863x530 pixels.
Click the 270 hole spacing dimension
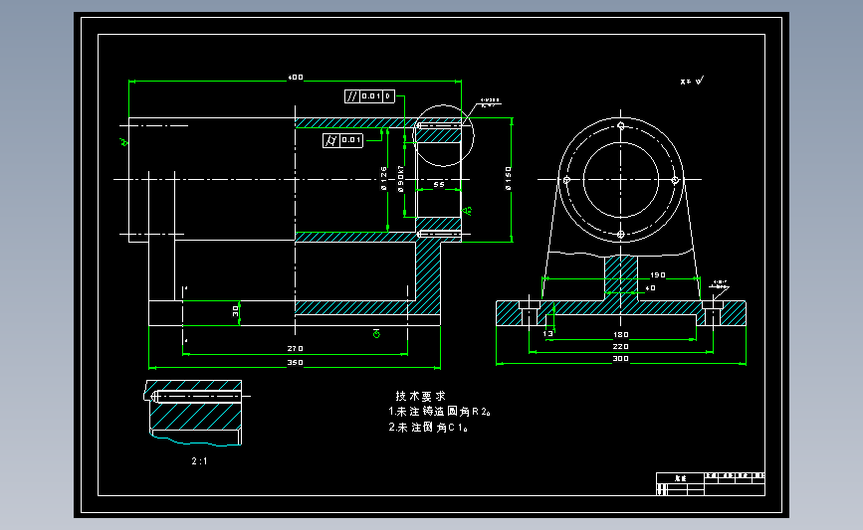[295, 349]
